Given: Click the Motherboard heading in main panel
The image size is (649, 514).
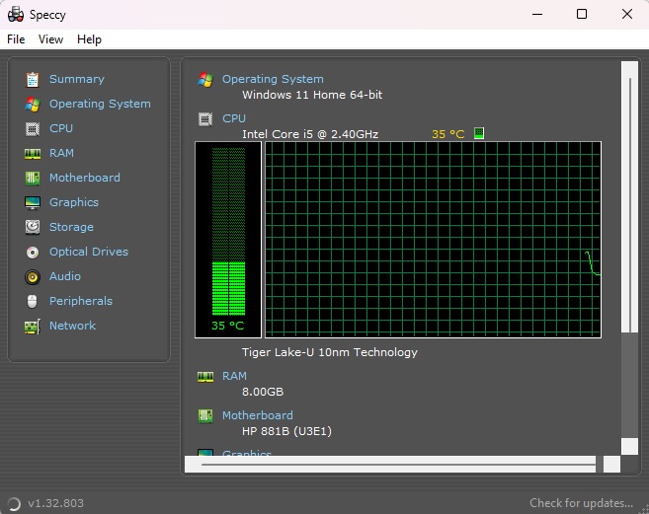Looking at the screenshot, I should [x=257, y=415].
